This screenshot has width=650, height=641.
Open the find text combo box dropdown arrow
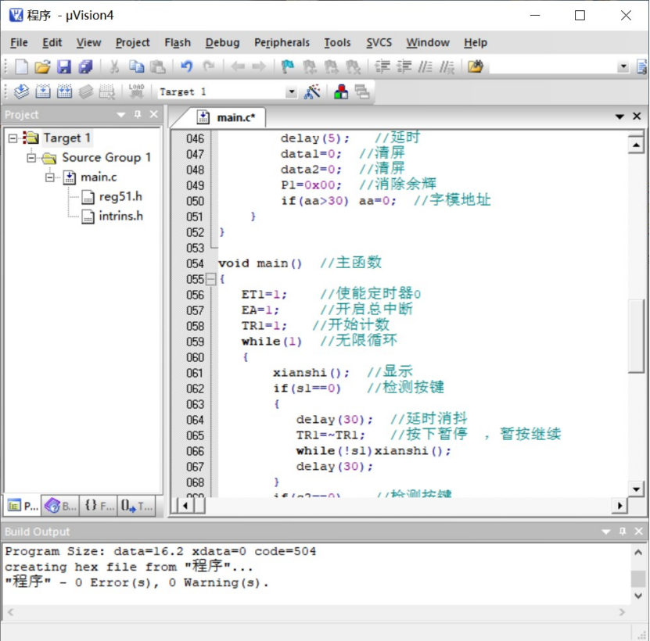pos(623,66)
